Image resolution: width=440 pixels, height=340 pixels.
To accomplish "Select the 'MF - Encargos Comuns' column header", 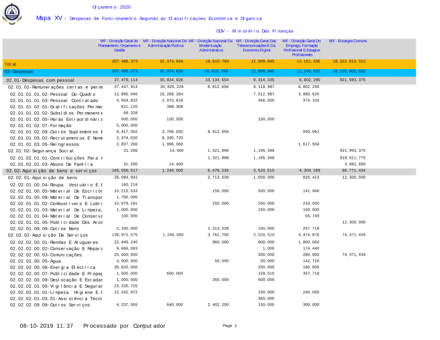I will point(348,41).
